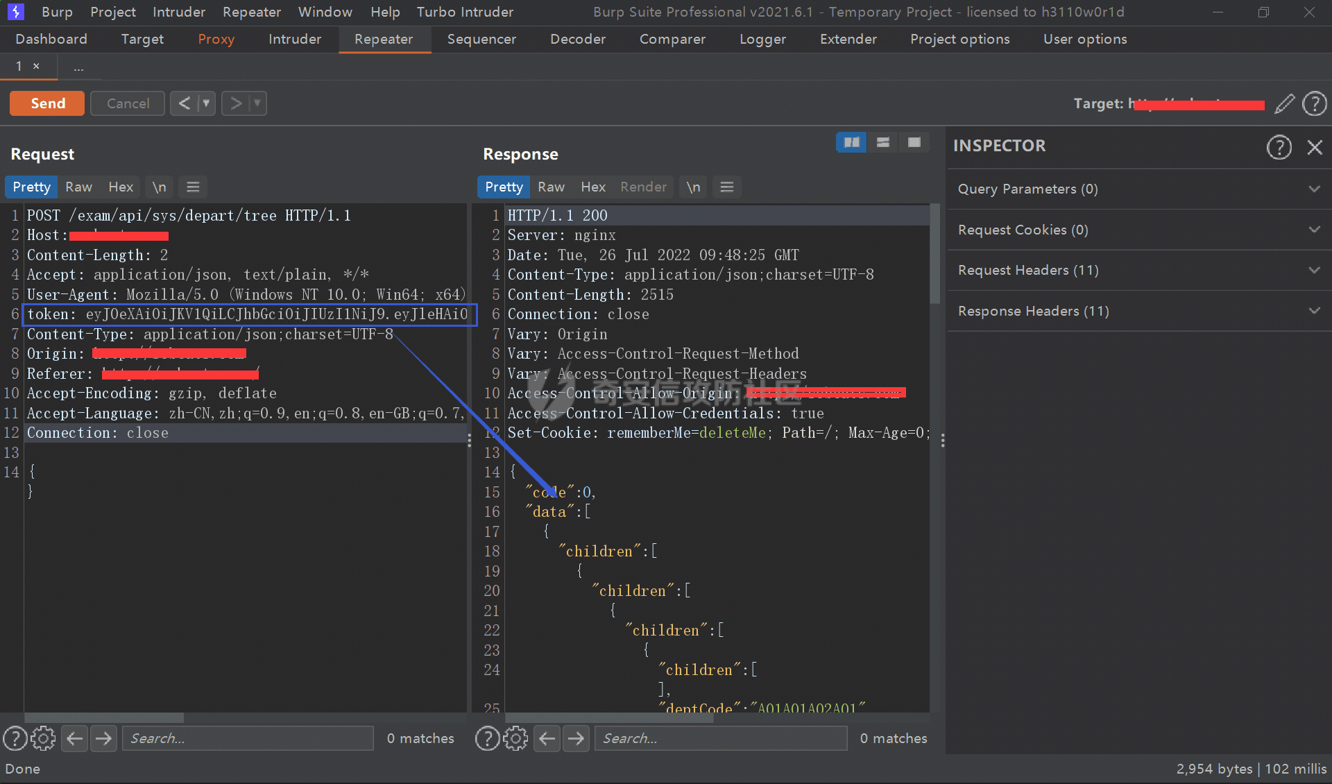The height and width of the screenshot is (784, 1332).
Task: Open the Intruder menu in menu bar
Action: click(x=179, y=12)
